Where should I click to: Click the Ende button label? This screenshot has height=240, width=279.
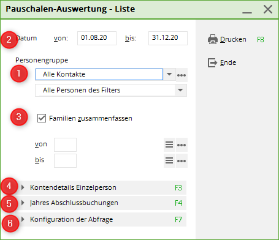tap(228, 62)
